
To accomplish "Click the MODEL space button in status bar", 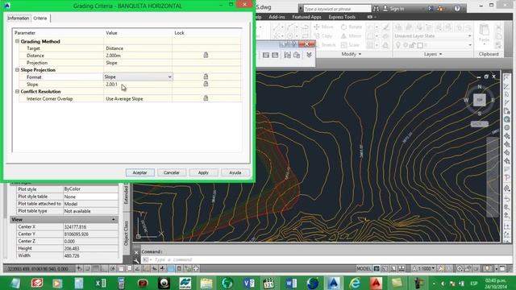I will 364,268.
